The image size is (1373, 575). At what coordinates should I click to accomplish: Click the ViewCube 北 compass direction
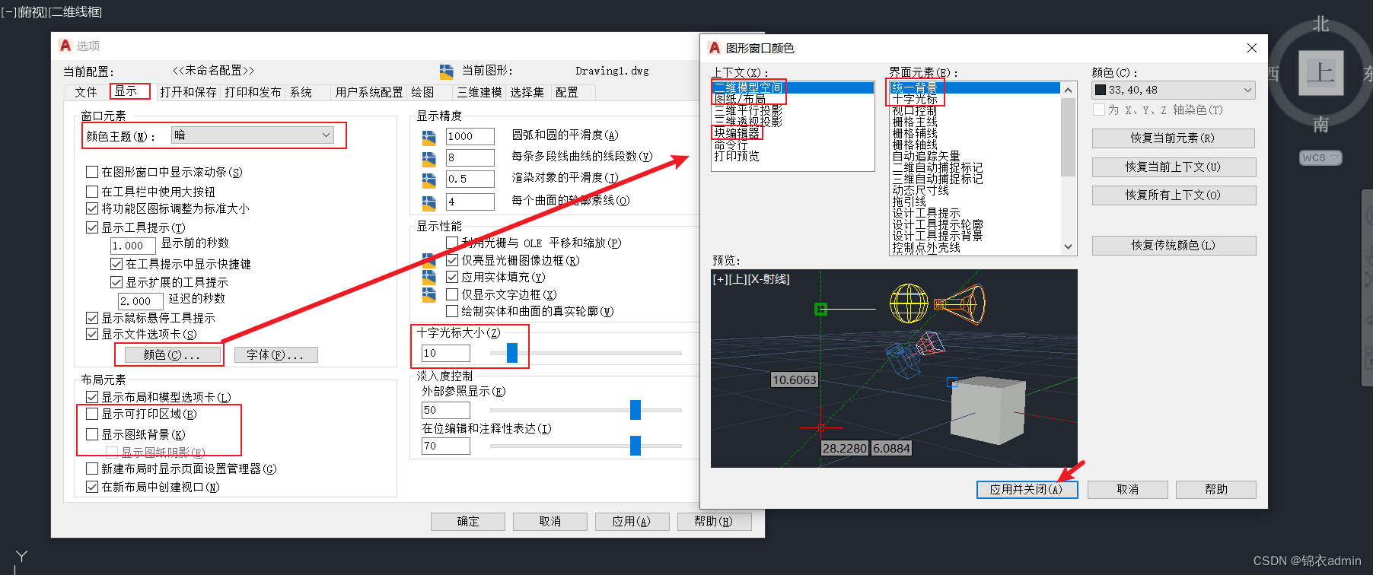1320,24
